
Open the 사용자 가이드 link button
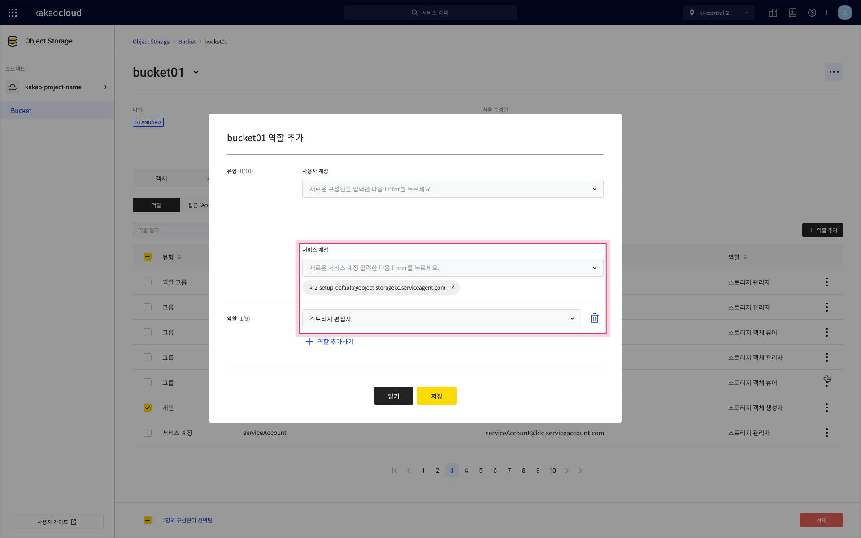tap(57, 522)
